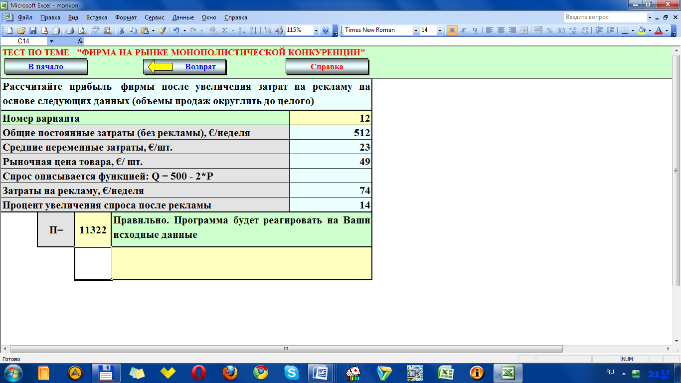This screenshot has width=681, height=383.
Task: Click in the 'Введите вопрос' help box
Action: 605,17
